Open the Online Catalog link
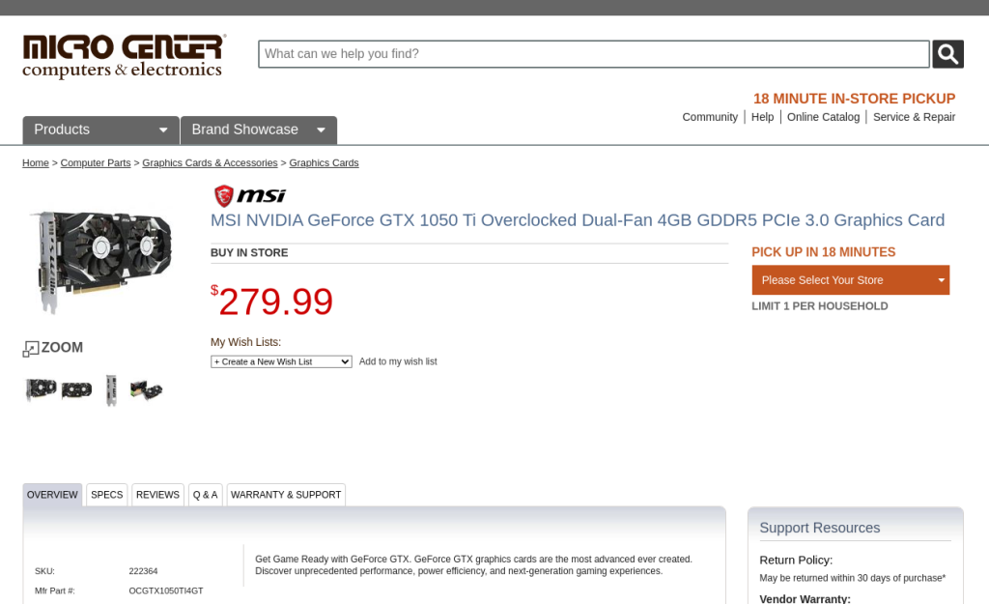 pyautogui.click(x=823, y=117)
